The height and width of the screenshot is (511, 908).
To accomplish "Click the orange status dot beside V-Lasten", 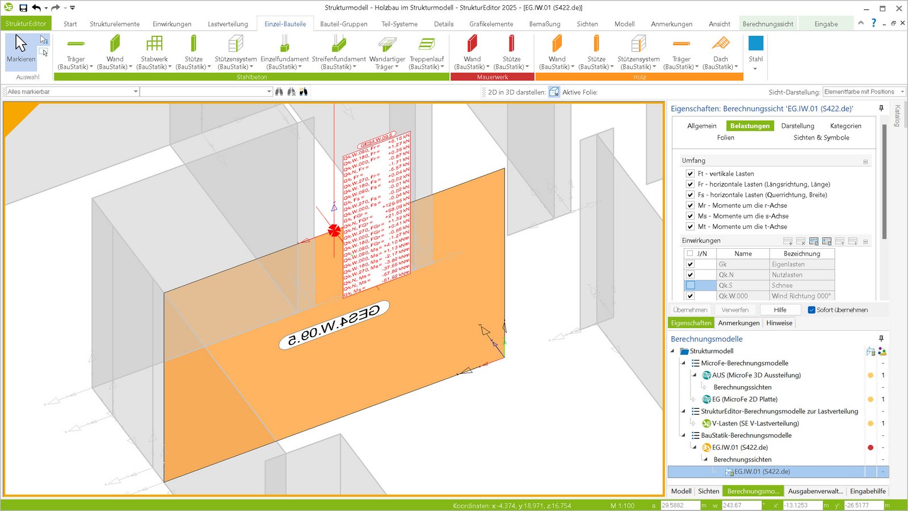I will pos(871,424).
